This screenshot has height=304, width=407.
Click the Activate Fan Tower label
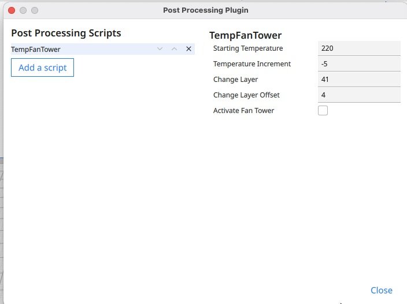click(x=243, y=110)
